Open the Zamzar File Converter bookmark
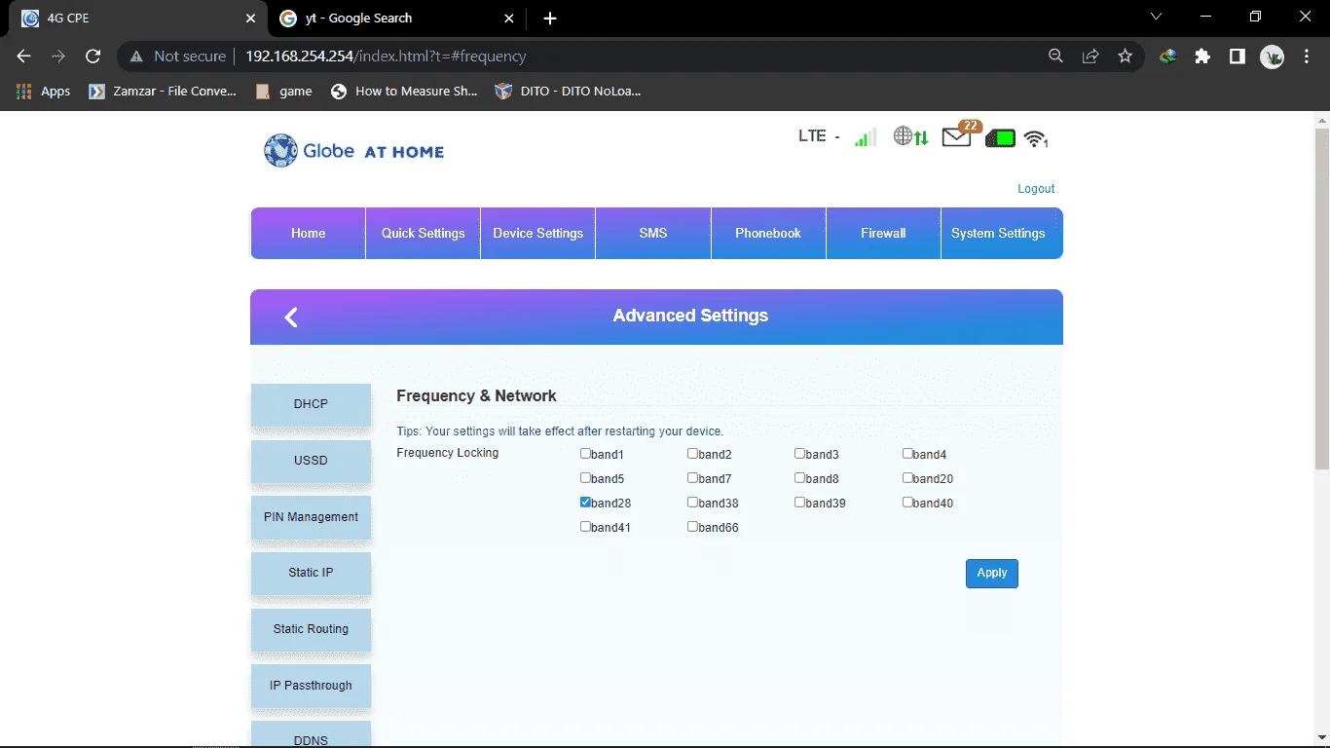The height and width of the screenshot is (748, 1330). 163,91
